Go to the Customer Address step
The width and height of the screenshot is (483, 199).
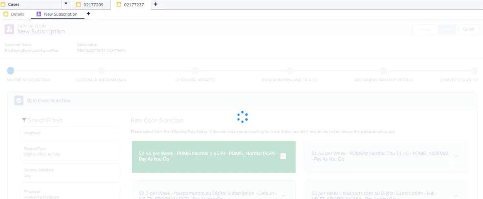click(195, 71)
